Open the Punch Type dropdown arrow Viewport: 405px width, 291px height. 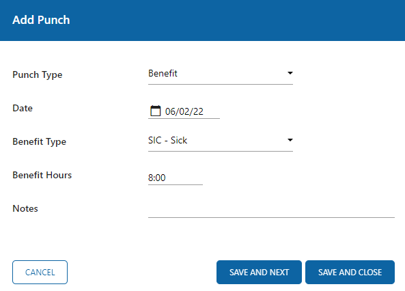coord(290,73)
